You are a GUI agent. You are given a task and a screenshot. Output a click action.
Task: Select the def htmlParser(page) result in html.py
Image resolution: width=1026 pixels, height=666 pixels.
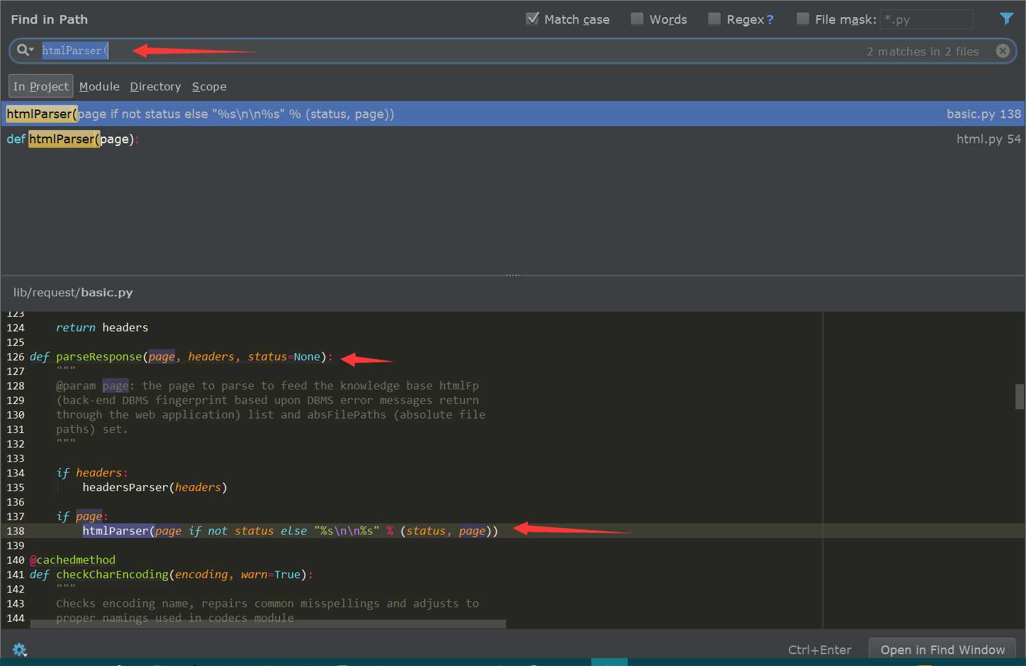[513, 139]
